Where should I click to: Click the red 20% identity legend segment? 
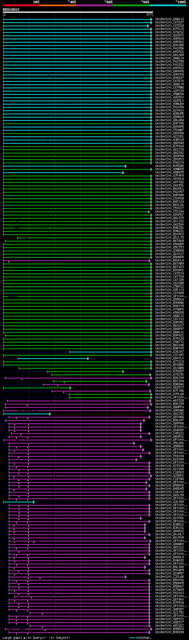pyautogui.click(x=21, y=5)
